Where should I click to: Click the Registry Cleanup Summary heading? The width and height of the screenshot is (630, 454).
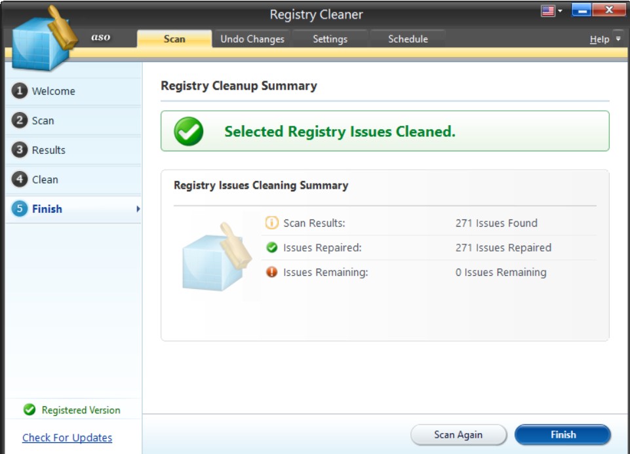[239, 86]
